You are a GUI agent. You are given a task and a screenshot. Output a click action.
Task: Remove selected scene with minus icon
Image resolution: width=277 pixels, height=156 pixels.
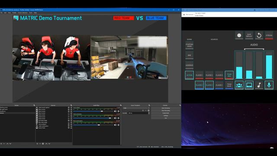pos(4,143)
